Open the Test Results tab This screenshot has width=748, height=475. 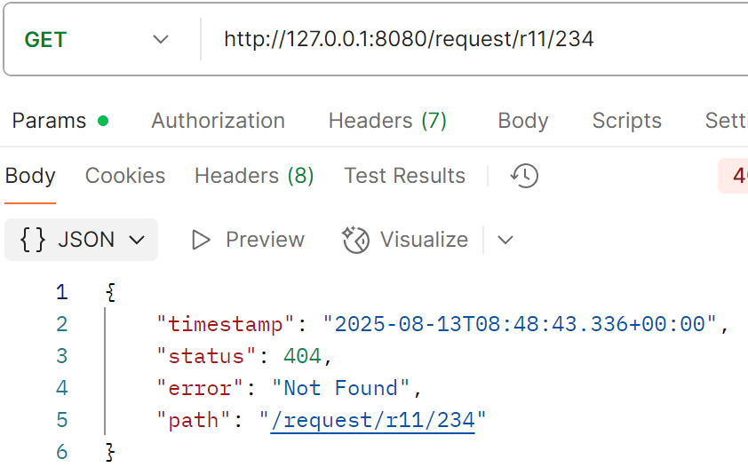point(404,176)
